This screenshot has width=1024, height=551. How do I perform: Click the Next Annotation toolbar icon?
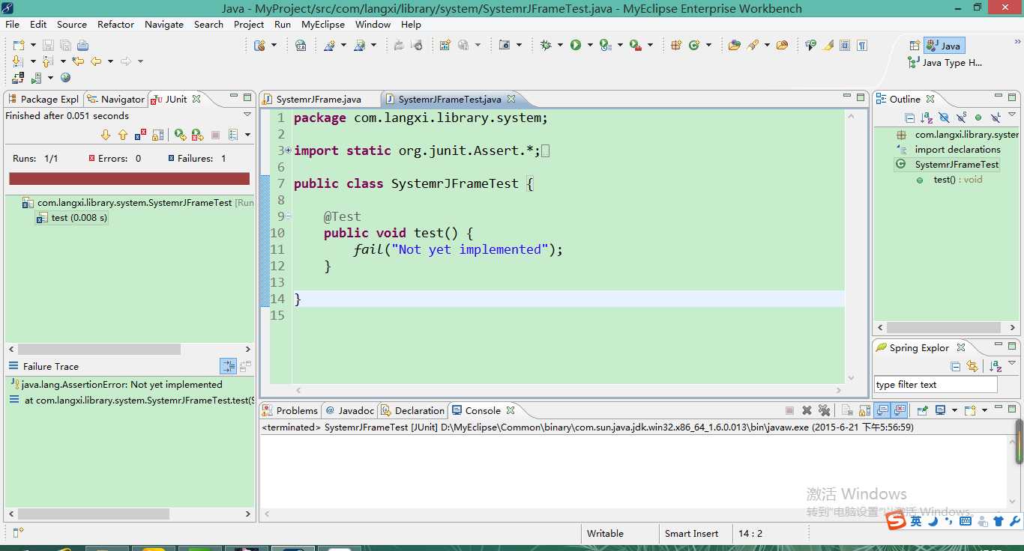[18, 61]
